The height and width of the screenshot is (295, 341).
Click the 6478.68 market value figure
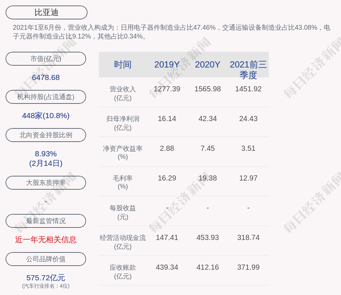coord(46,77)
